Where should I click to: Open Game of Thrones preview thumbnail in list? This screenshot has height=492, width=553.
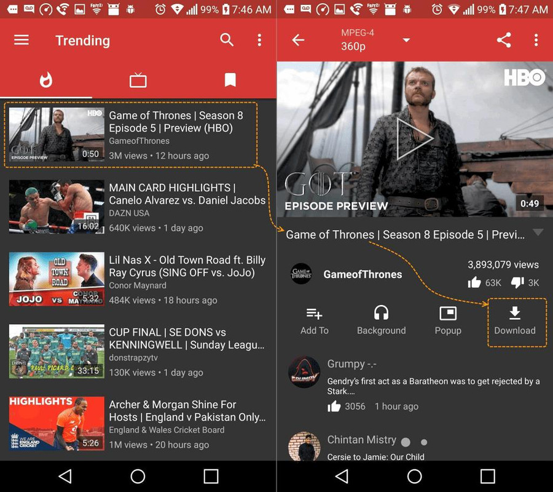click(x=57, y=135)
